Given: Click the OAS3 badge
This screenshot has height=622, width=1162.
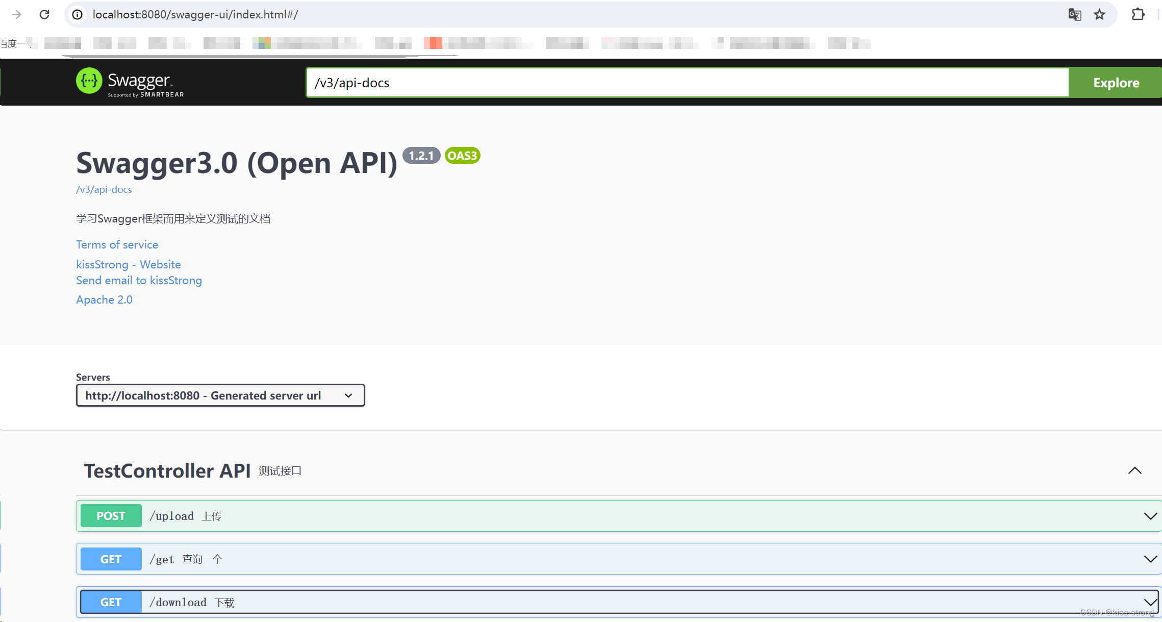Looking at the screenshot, I should click(x=462, y=156).
